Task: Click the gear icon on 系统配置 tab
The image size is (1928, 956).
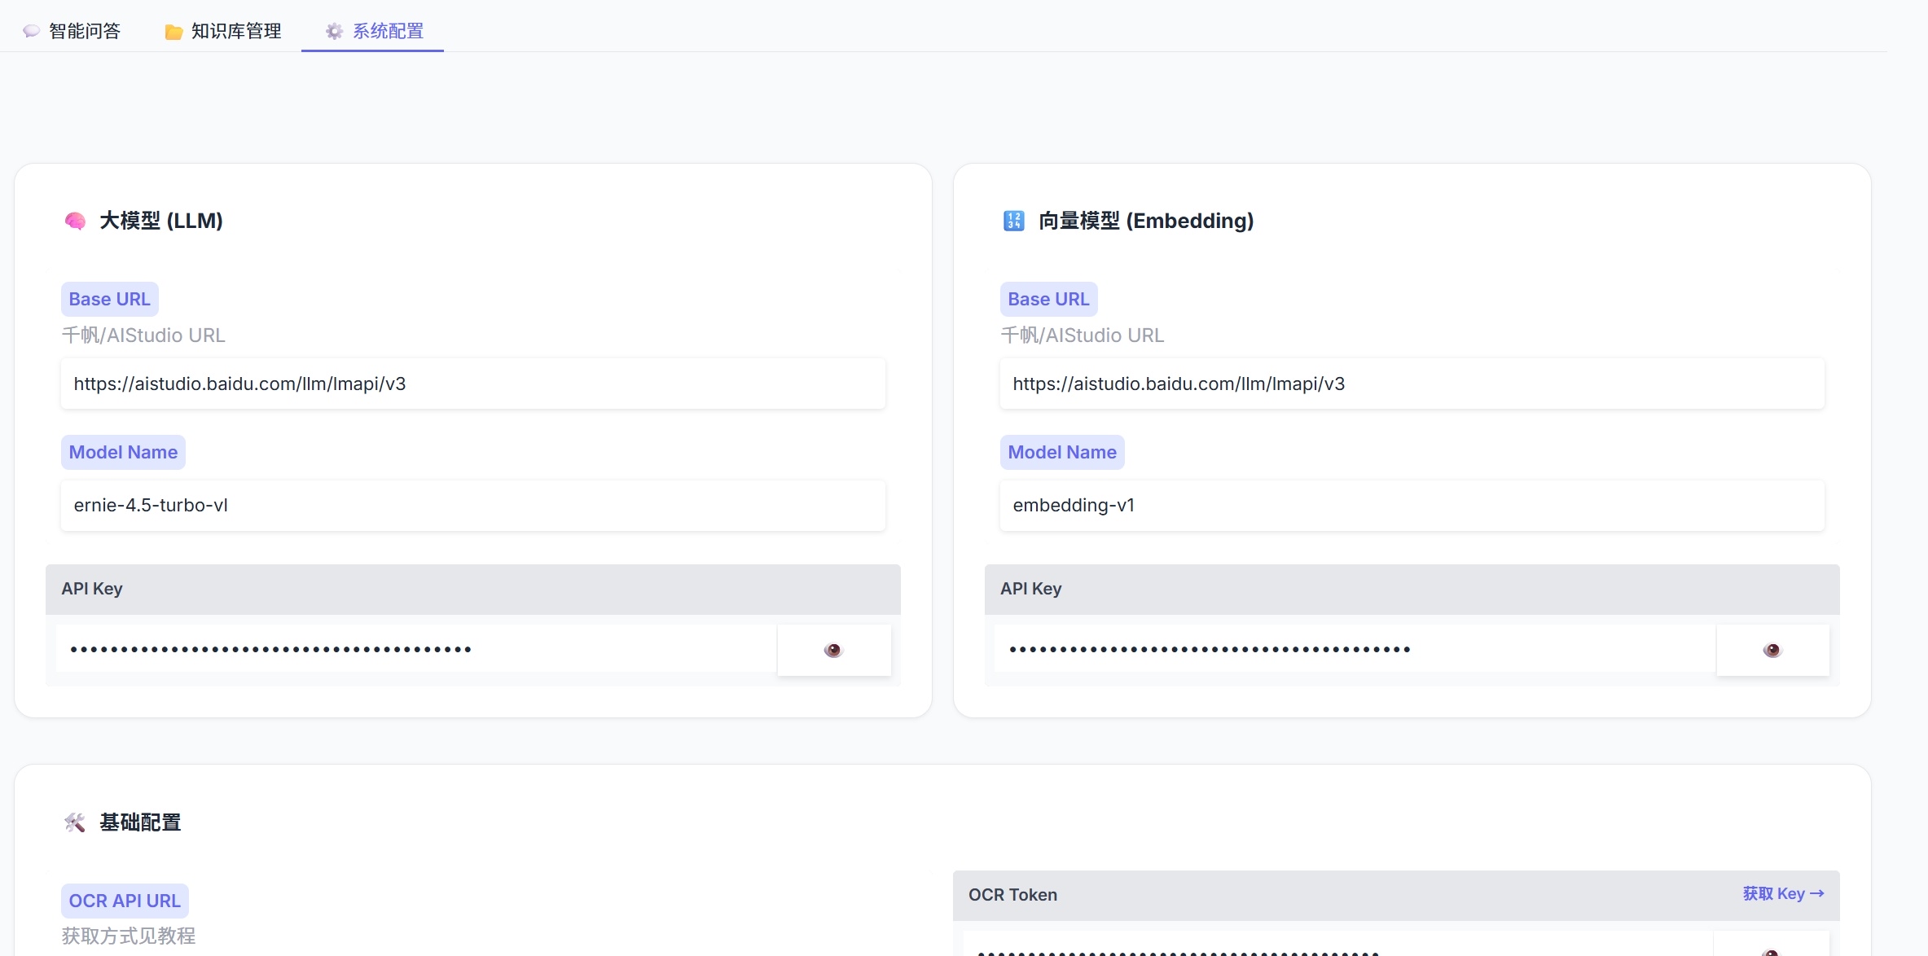Action: [334, 31]
